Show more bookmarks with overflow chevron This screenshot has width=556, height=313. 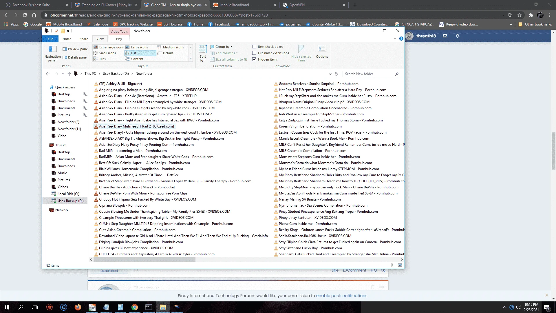pyautogui.click(x=511, y=24)
